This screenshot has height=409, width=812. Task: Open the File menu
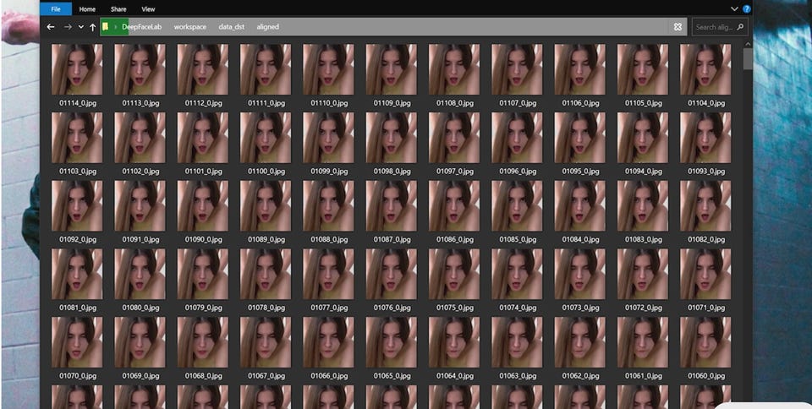click(x=56, y=8)
